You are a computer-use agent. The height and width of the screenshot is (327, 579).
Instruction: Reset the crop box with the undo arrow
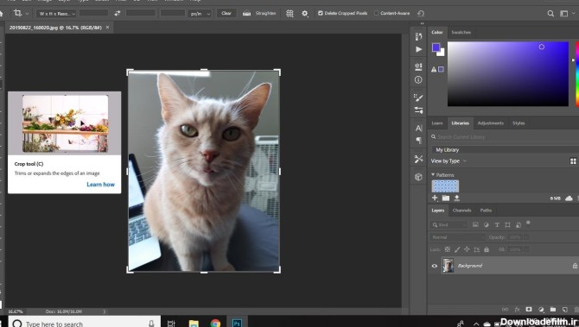[x=421, y=14]
